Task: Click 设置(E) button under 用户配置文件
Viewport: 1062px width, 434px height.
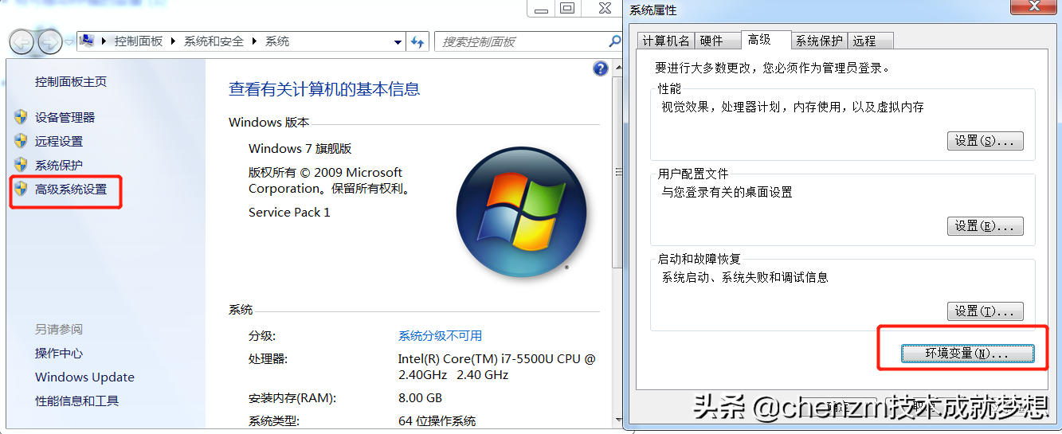Action: point(986,226)
